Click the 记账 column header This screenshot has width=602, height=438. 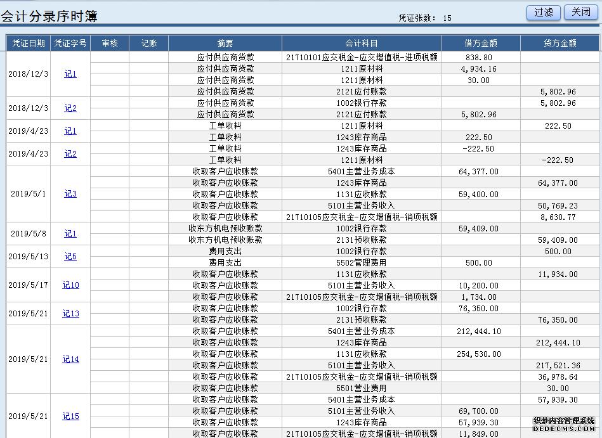pyautogui.click(x=149, y=43)
